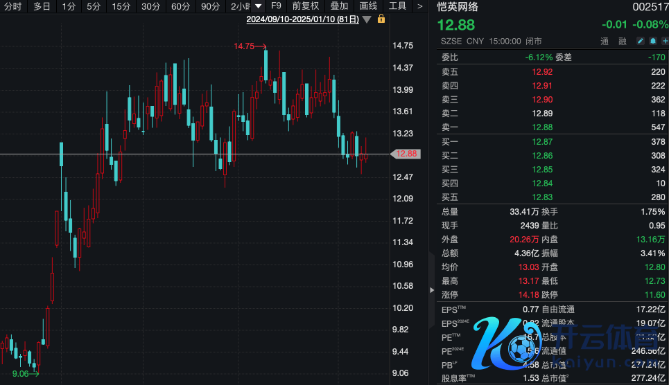Toggle the orange date range lock
669x385 pixels.
coord(381,19)
